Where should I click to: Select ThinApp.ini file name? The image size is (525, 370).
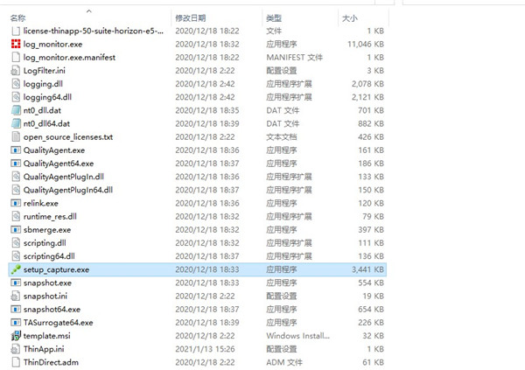pos(44,349)
